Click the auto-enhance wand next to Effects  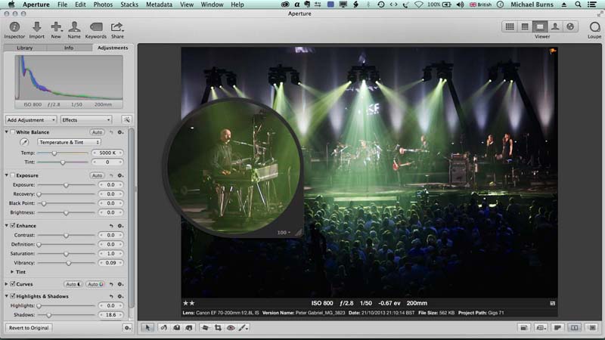tap(126, 120)
